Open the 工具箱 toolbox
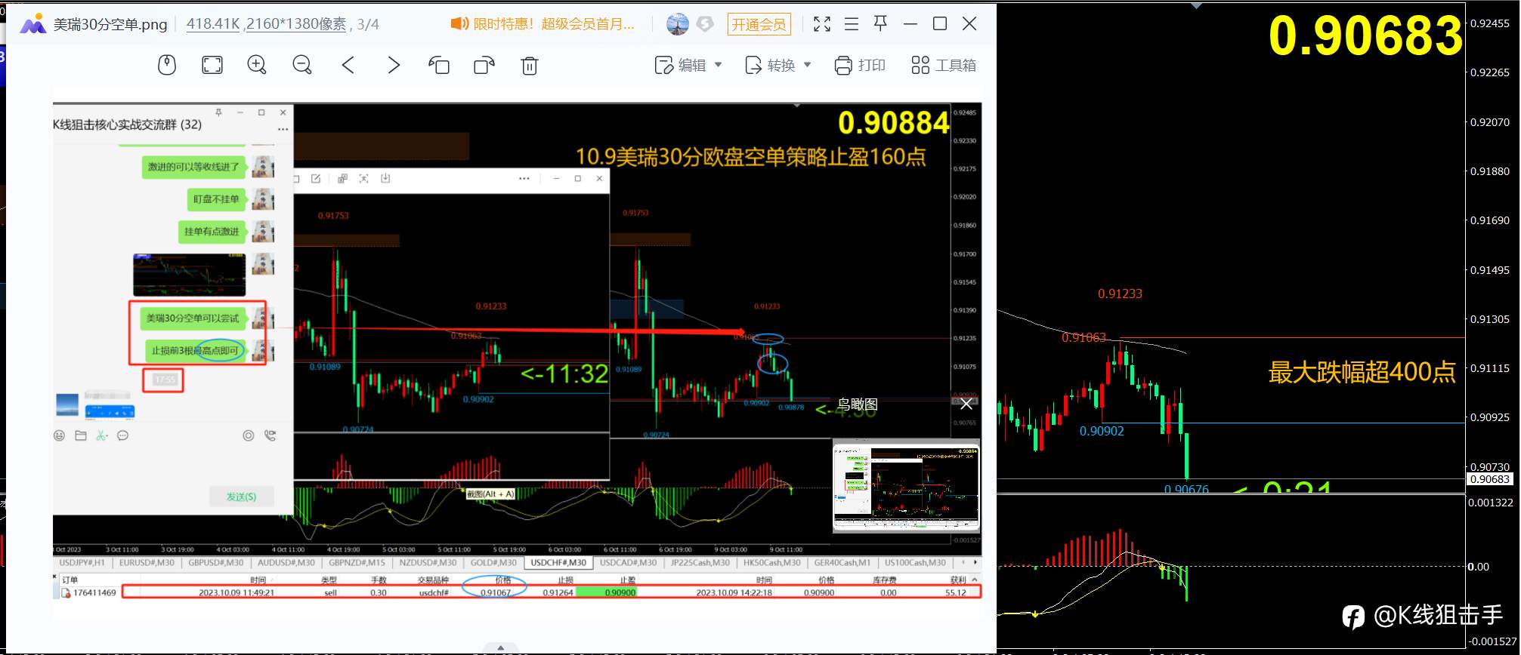The width and height of the screenshot is (1521, 655). coord(944,66)
